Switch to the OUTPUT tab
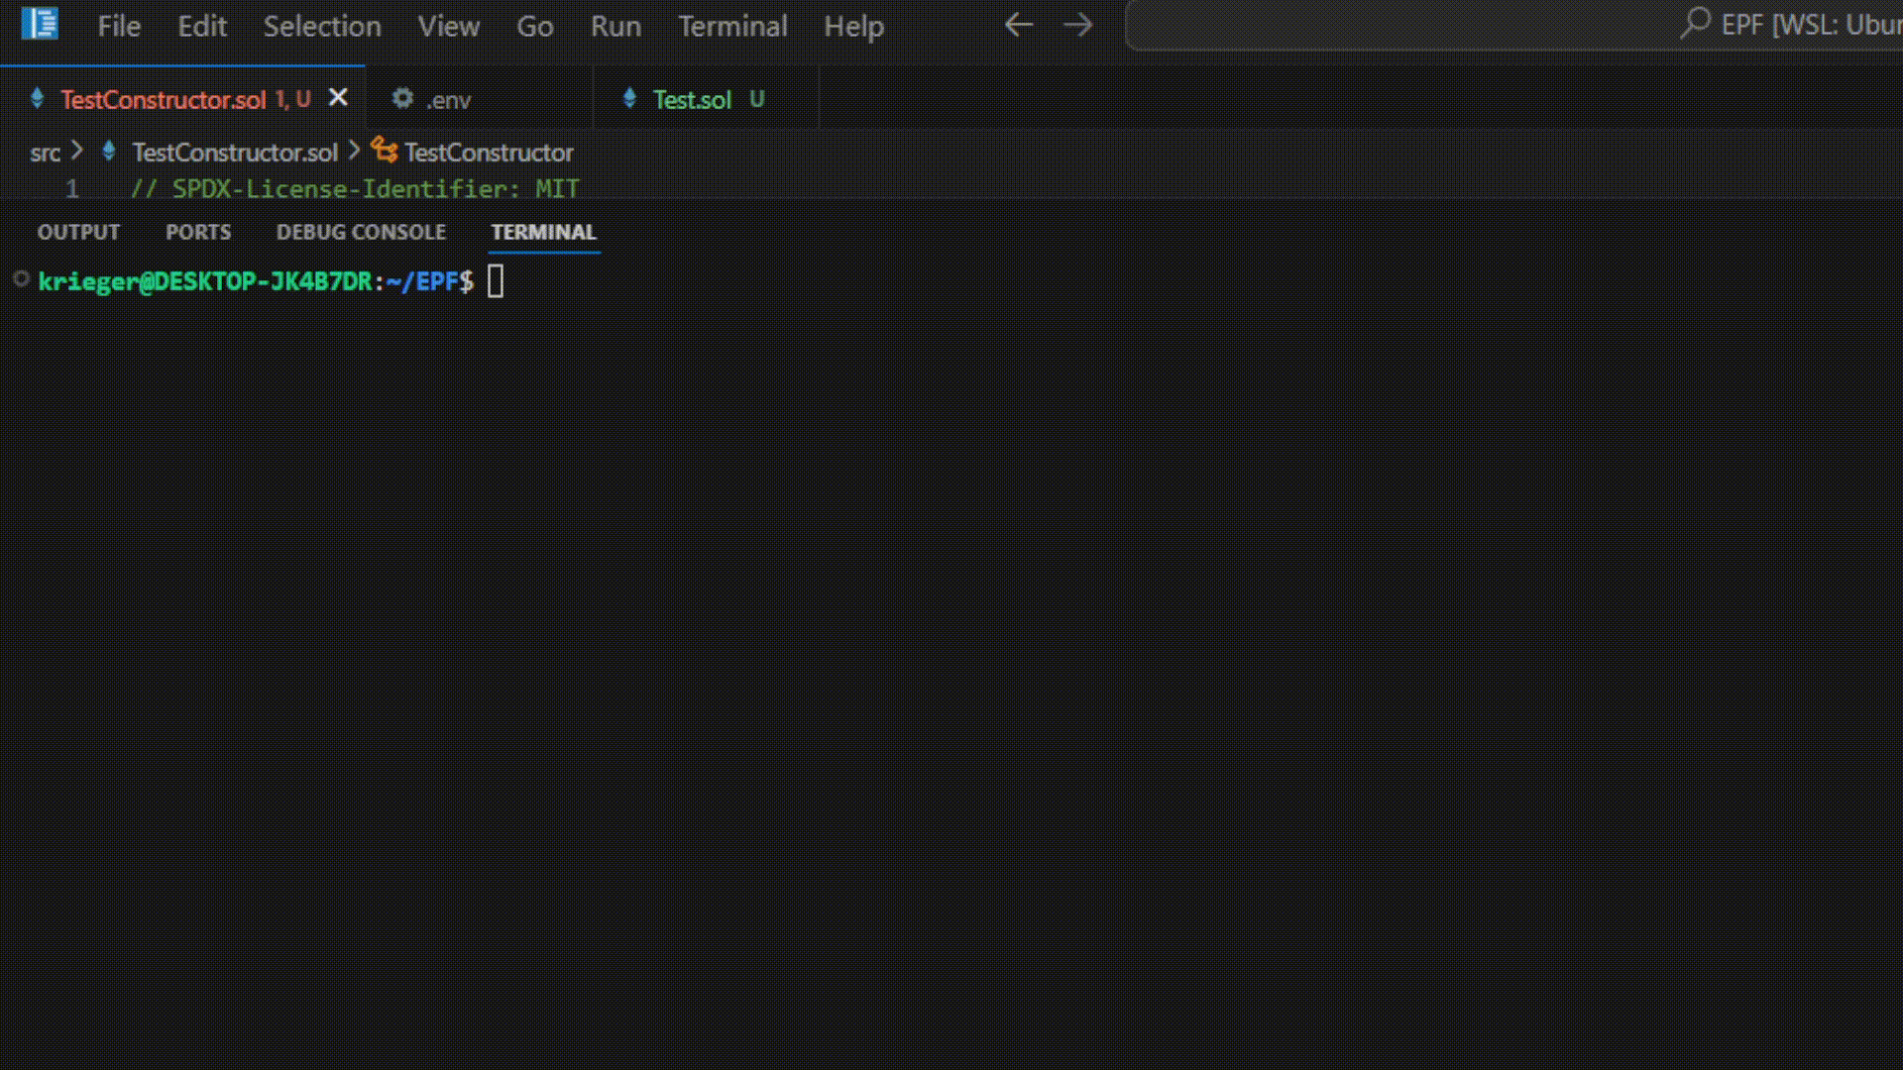1903x1070 pixels. pyautogui.click(x=78, y=231)
